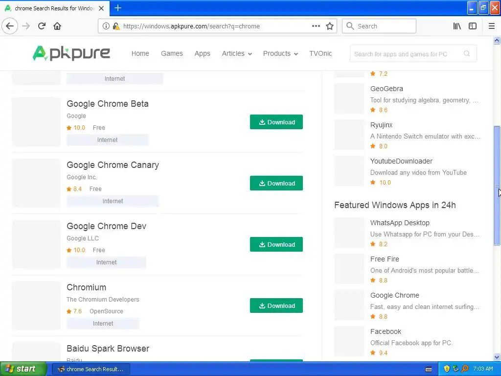Download Google Chrome Canary
This screenshot has width=501, height=376.
point(276,183)
